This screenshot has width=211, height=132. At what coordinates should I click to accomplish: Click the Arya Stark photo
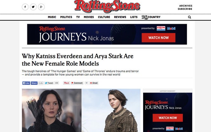[x=111, y=110]
